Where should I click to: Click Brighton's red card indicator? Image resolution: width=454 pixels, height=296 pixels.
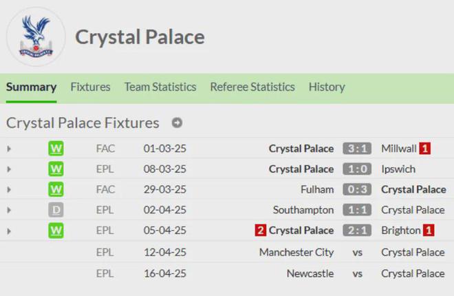click(x=429, y=231)
